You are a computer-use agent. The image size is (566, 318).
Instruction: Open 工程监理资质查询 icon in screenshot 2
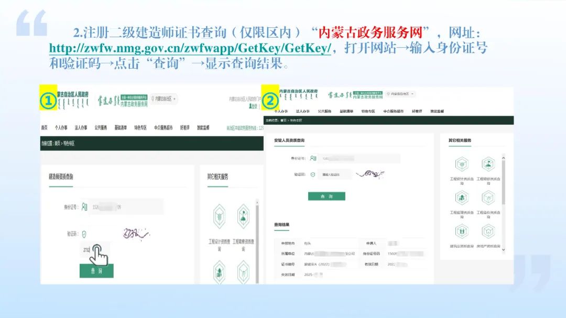pos(462,198)
